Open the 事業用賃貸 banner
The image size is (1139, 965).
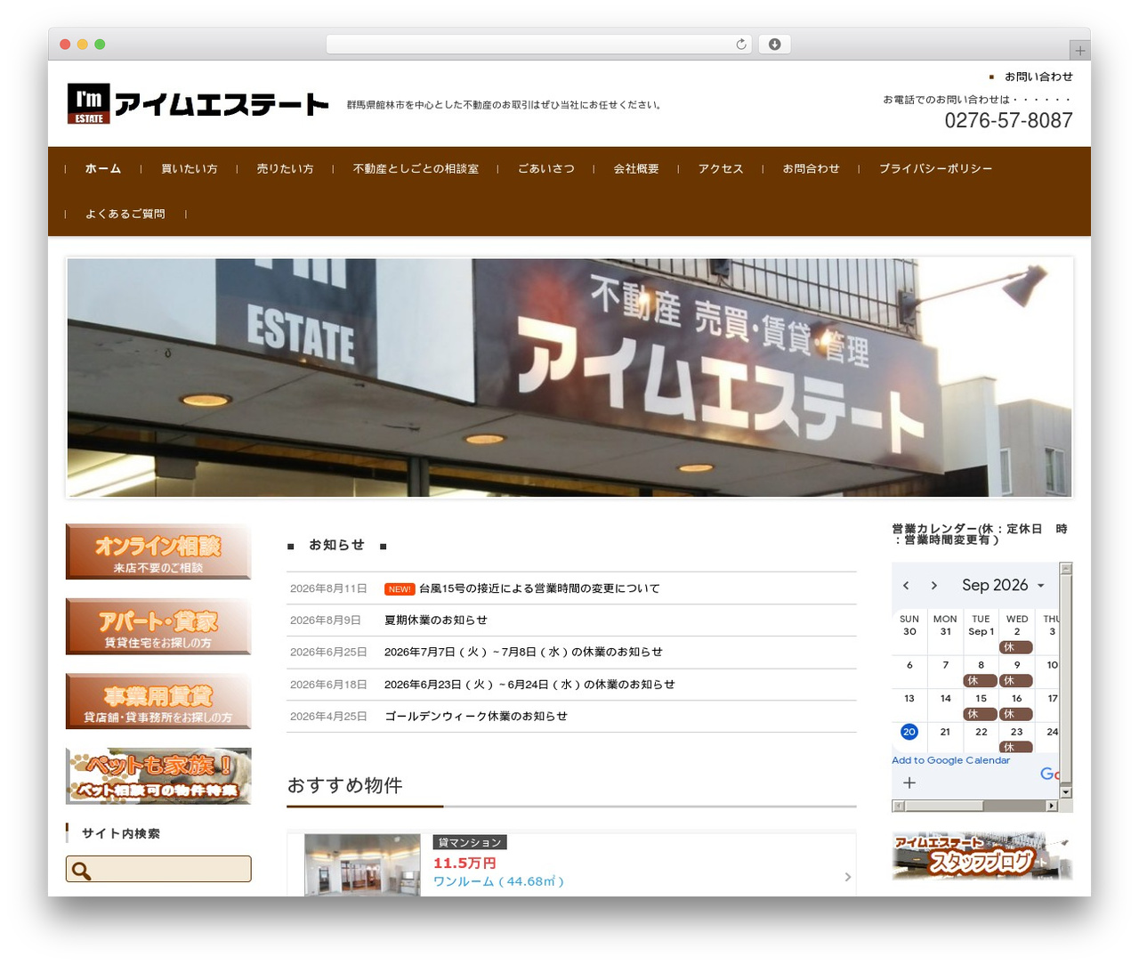point(158,701)
